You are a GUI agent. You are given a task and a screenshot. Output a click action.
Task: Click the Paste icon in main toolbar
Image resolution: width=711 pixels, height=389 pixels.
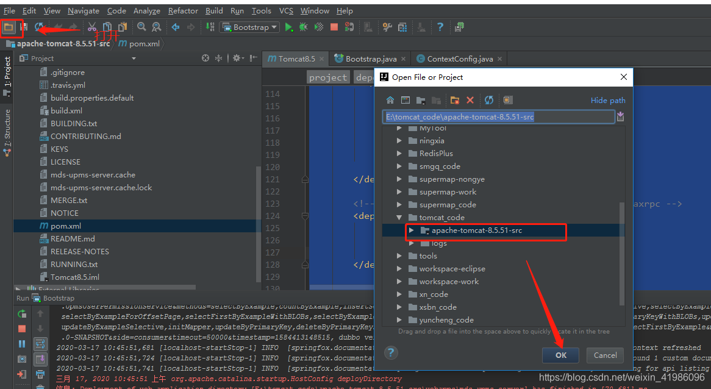(123, 27)
